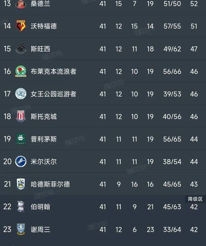Screen dimensions: 206x246
Task: Click the Watford club crest
Action: click(x=21, y=26)
